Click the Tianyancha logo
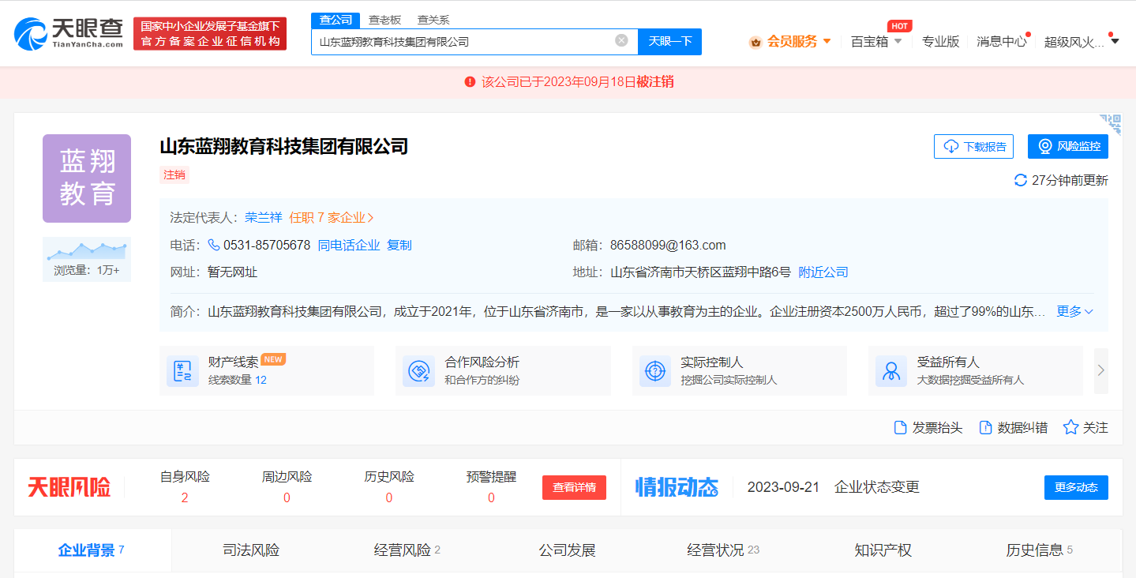This screenshot has width=1136, height=578. (x=69, y=33)
